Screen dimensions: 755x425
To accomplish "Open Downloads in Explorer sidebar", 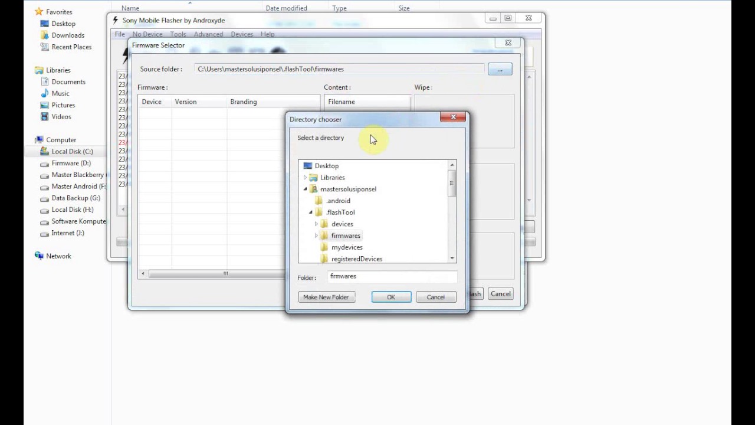I will tap(68, 35).
